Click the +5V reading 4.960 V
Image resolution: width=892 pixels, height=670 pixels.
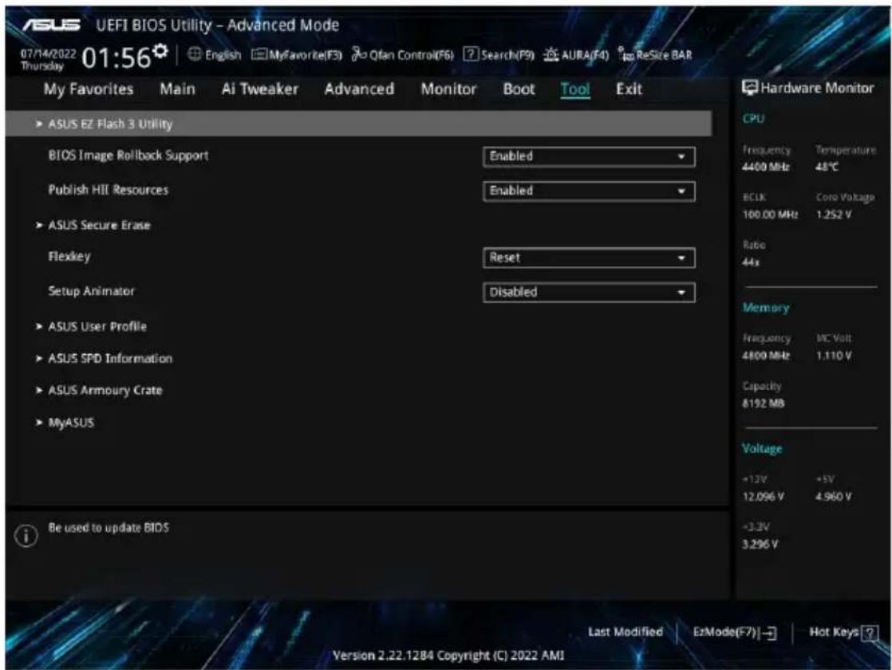(834, 497)
